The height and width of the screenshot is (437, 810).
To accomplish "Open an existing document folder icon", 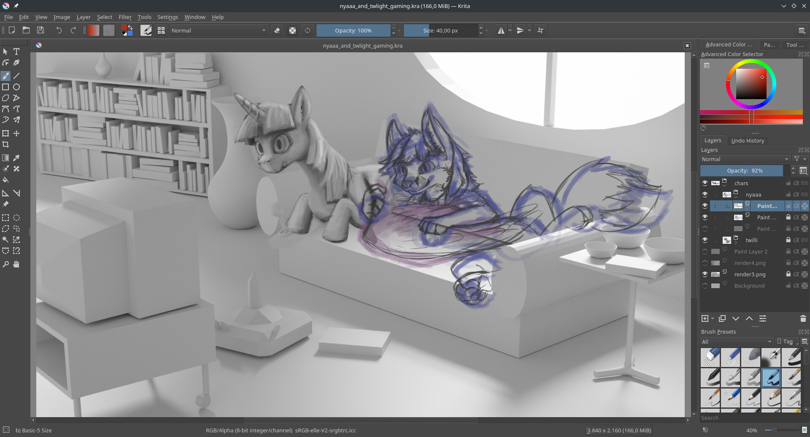I will pyautogui.click(x=26, y=30).
